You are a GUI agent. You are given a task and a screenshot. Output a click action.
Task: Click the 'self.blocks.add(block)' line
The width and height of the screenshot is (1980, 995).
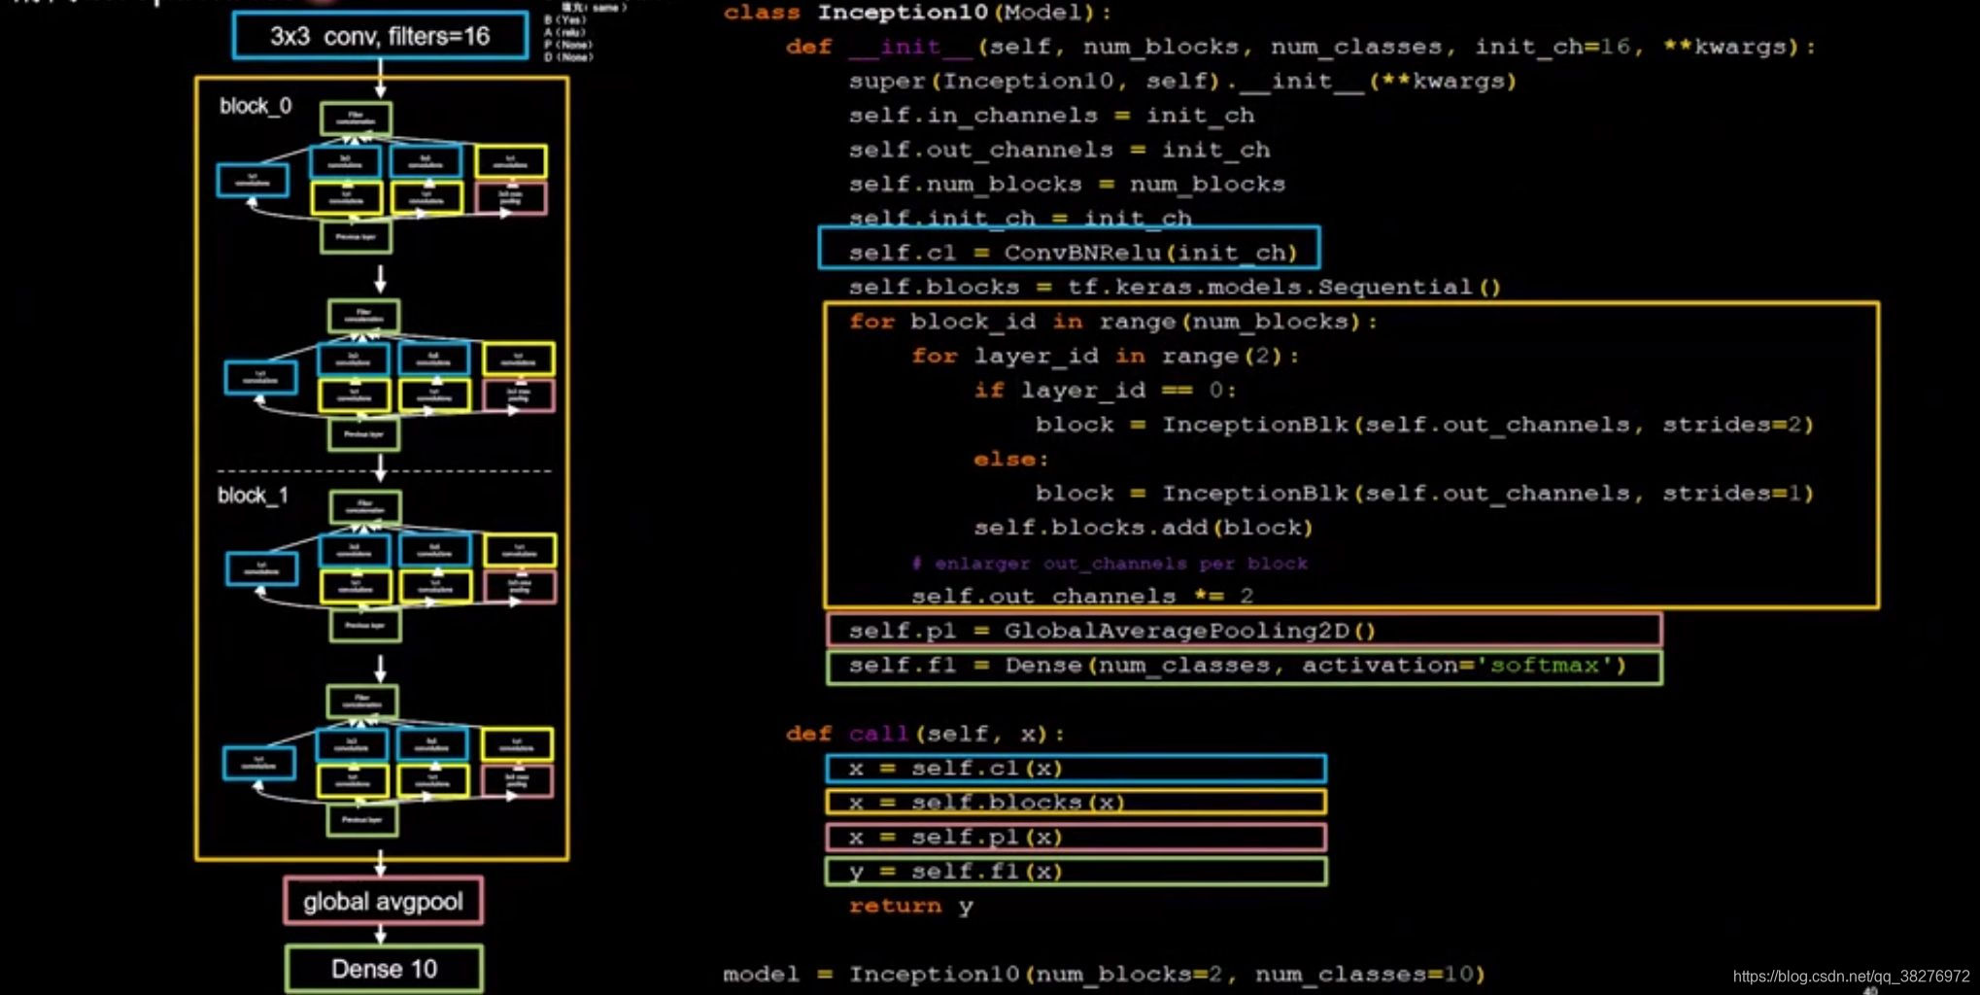[x=1144, y=528]
